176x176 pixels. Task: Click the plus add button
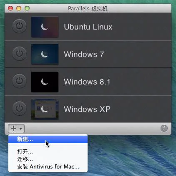click(x=14, y=129)
